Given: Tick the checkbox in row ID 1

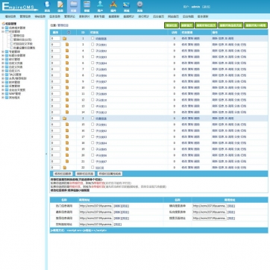Looking at the screenshot, I should pos(92,38).
